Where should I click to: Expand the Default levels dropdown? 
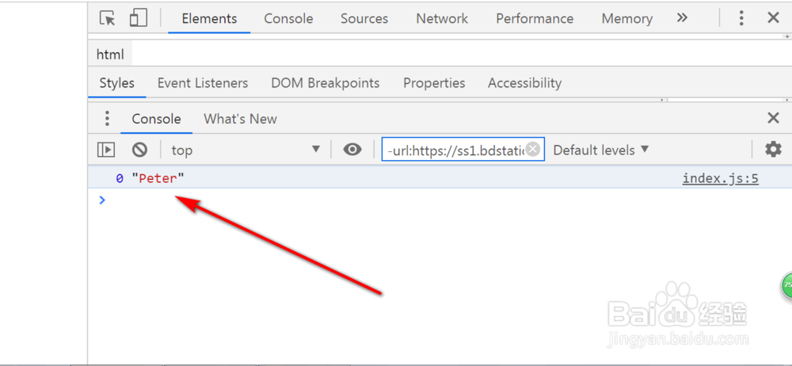[x=601, y=150]
